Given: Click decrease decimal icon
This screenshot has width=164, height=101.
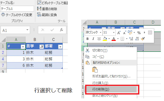Looking at the screenshot, I should 137,39.
